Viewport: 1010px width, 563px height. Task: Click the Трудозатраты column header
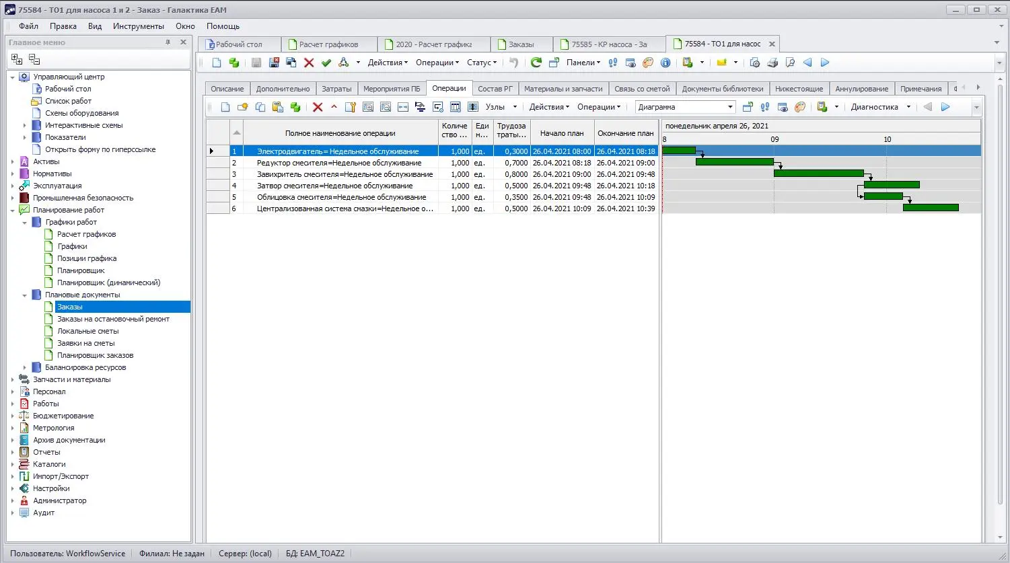tap(511, 130)
